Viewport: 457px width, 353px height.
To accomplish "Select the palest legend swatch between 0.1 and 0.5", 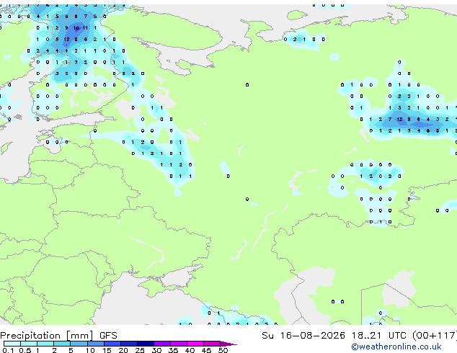I will pyautogui.click(x=12, y=344).
